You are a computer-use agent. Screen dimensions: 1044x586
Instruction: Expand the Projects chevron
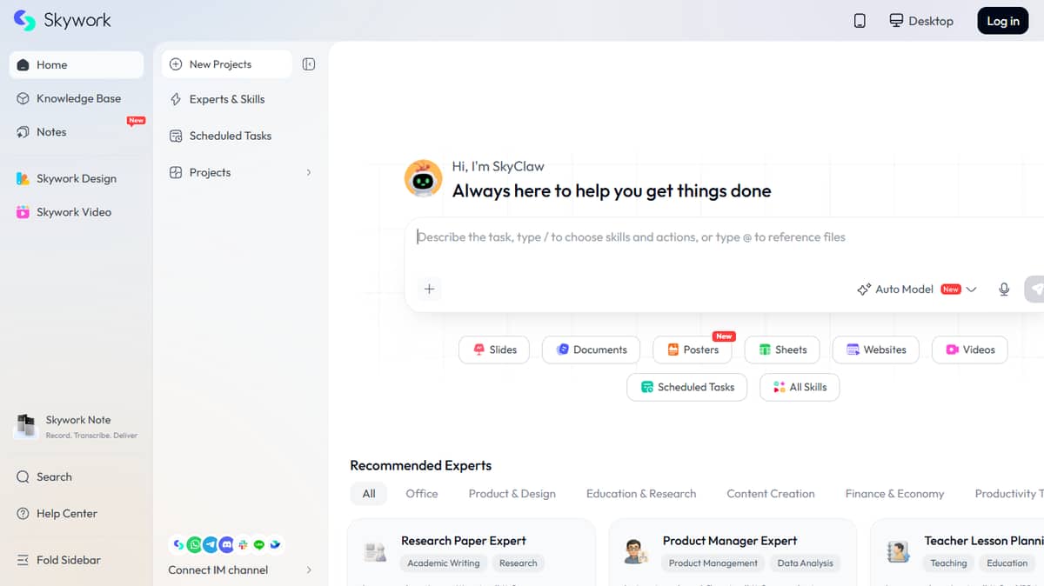(309, 172)
